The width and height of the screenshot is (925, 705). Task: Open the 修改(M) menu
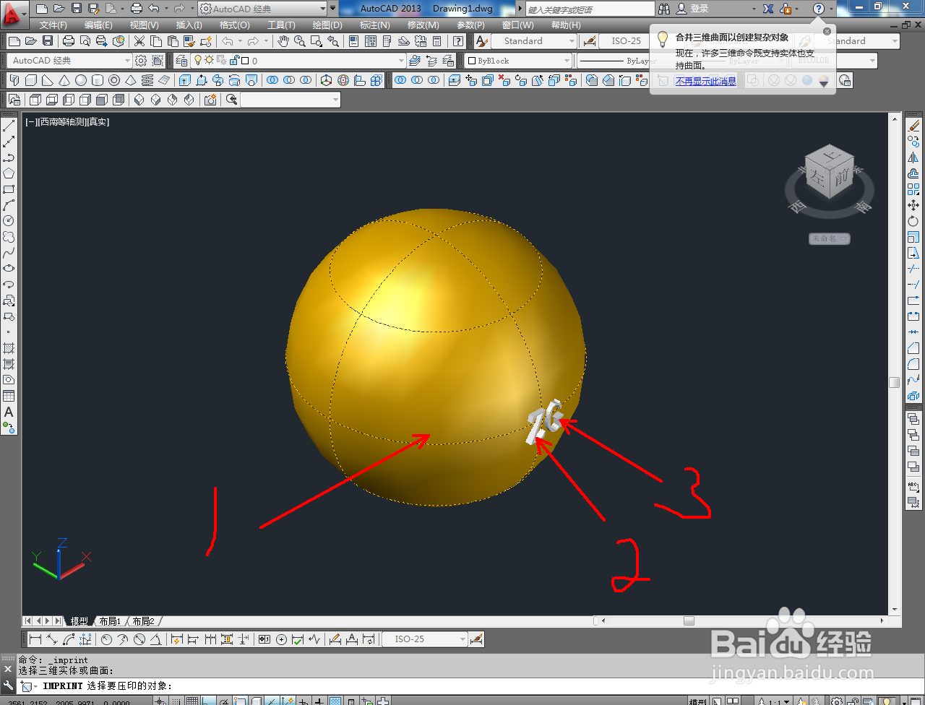(x=423, y=25)
